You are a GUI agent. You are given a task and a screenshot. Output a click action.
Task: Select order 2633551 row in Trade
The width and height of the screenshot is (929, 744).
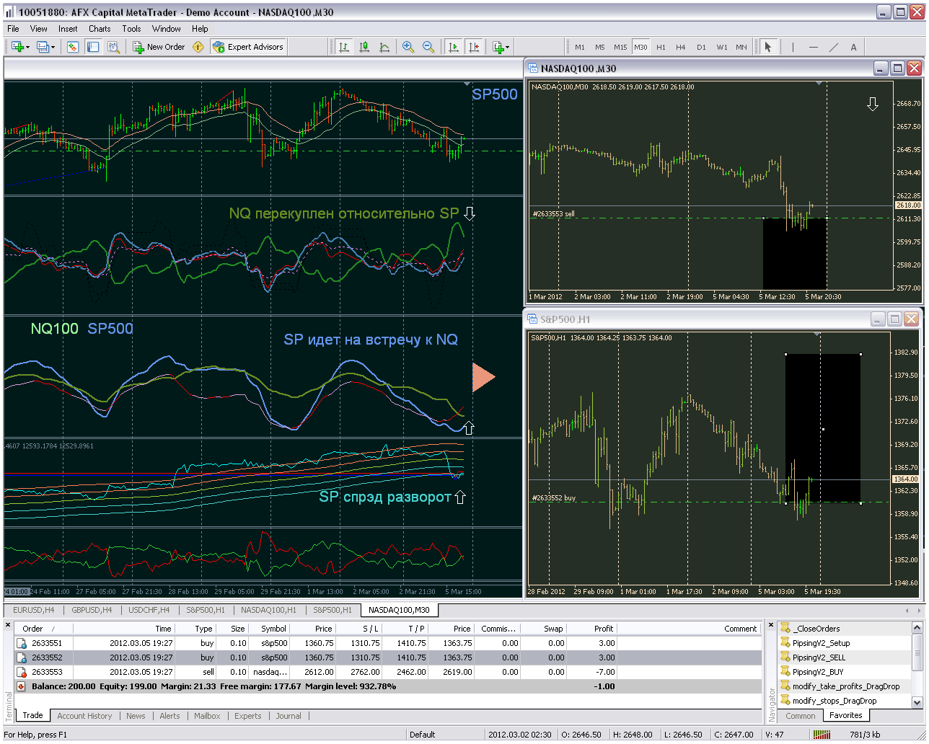(x=388, y=643)
